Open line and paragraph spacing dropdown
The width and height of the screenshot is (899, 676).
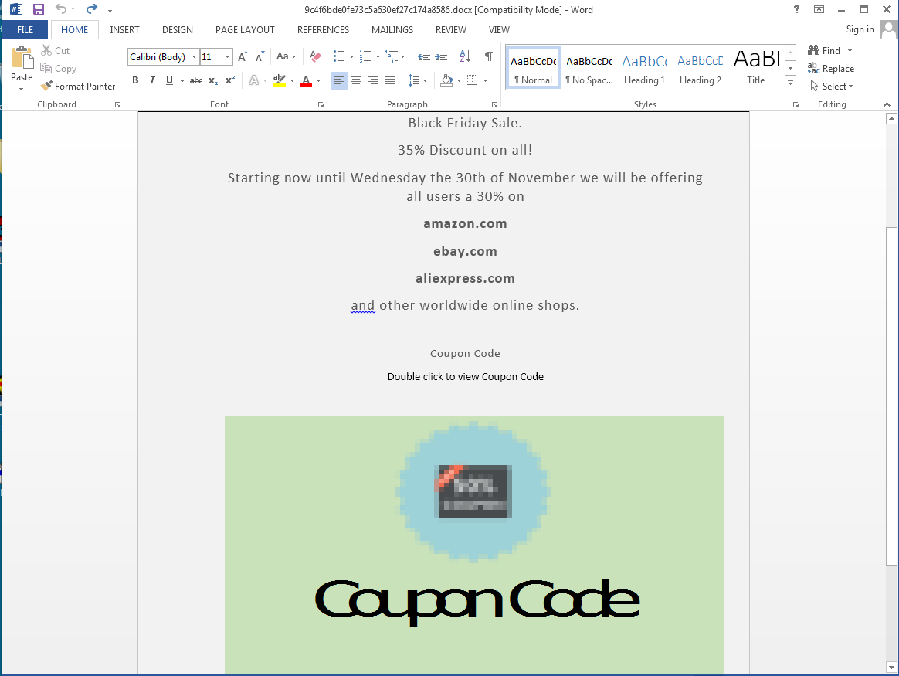coord(417,80)
